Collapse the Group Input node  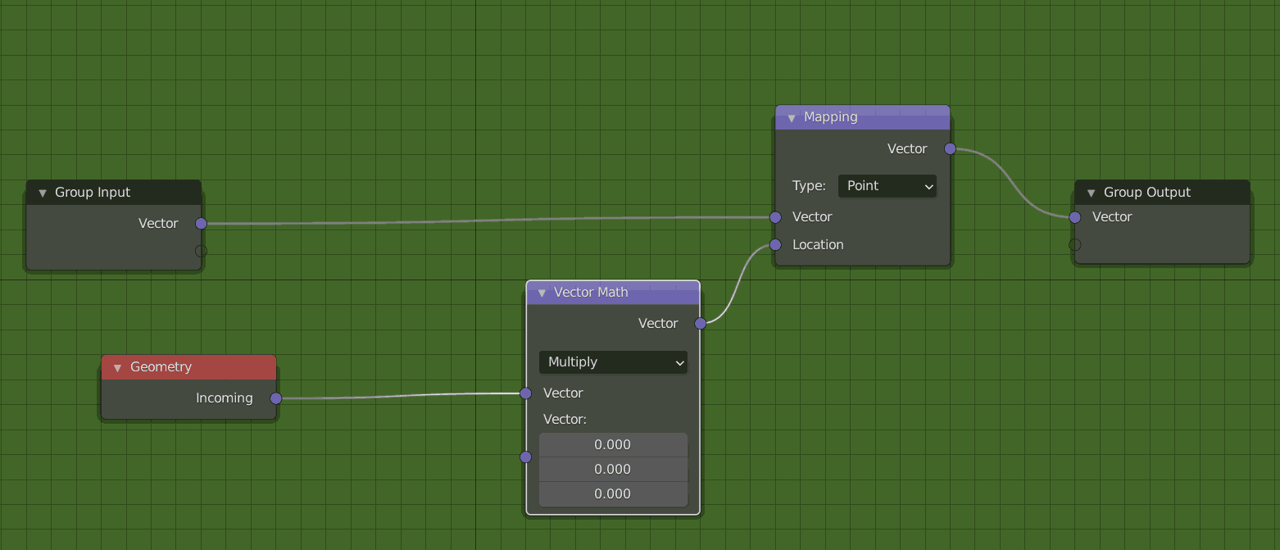coord(41,192)
